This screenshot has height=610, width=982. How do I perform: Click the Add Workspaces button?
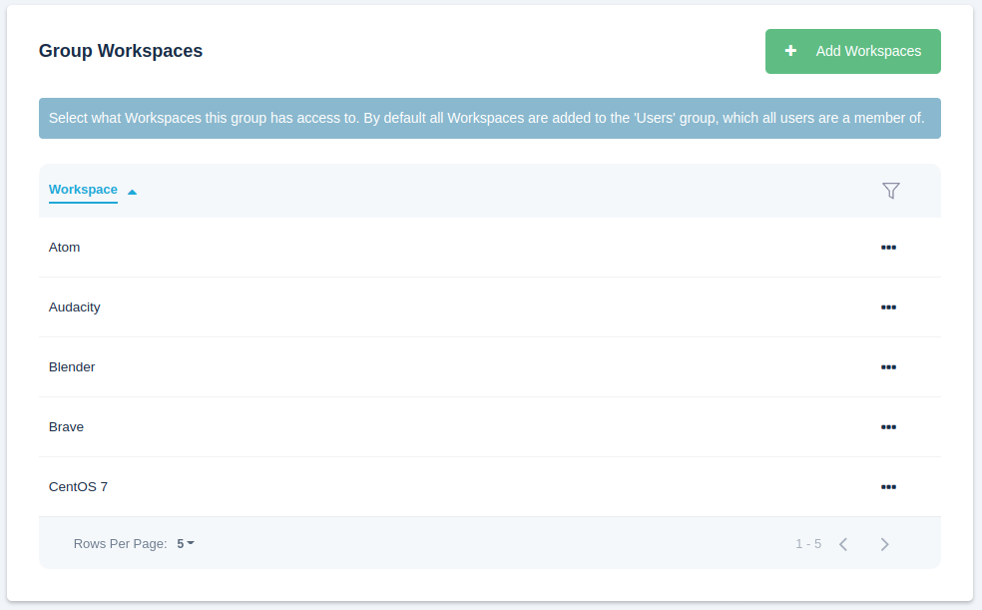tap(852, 50)
